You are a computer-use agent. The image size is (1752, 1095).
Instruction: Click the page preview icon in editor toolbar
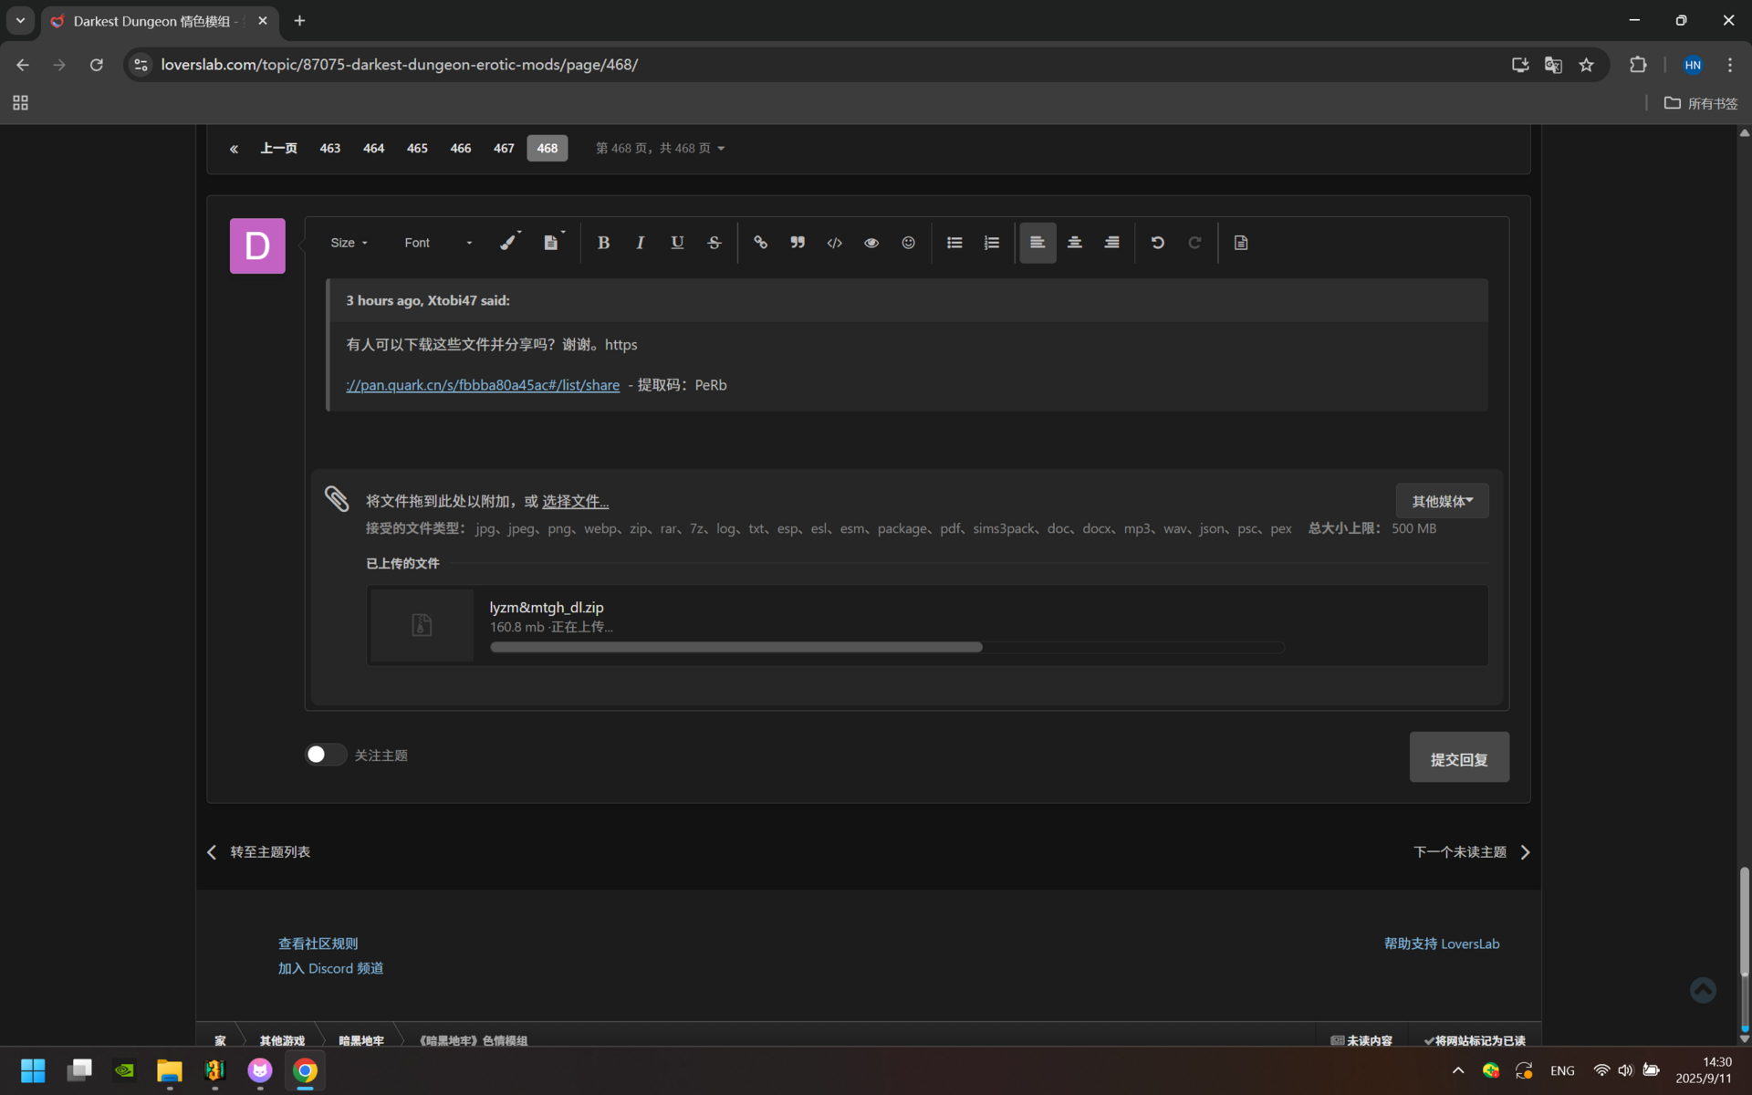point(1241,243)
